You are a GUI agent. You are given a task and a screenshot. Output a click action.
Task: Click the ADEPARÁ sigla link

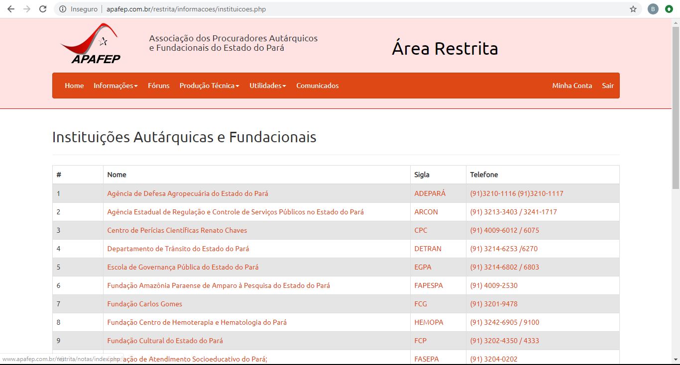click(430, 193)
